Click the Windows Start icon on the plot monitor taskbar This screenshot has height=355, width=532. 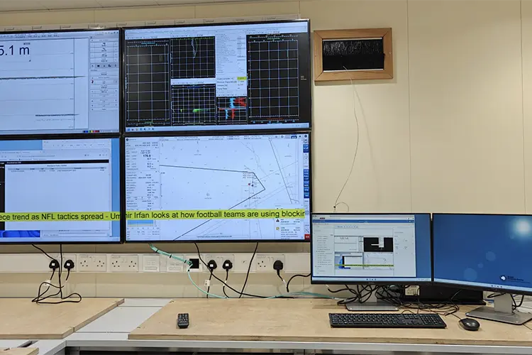tap(128, 129)
